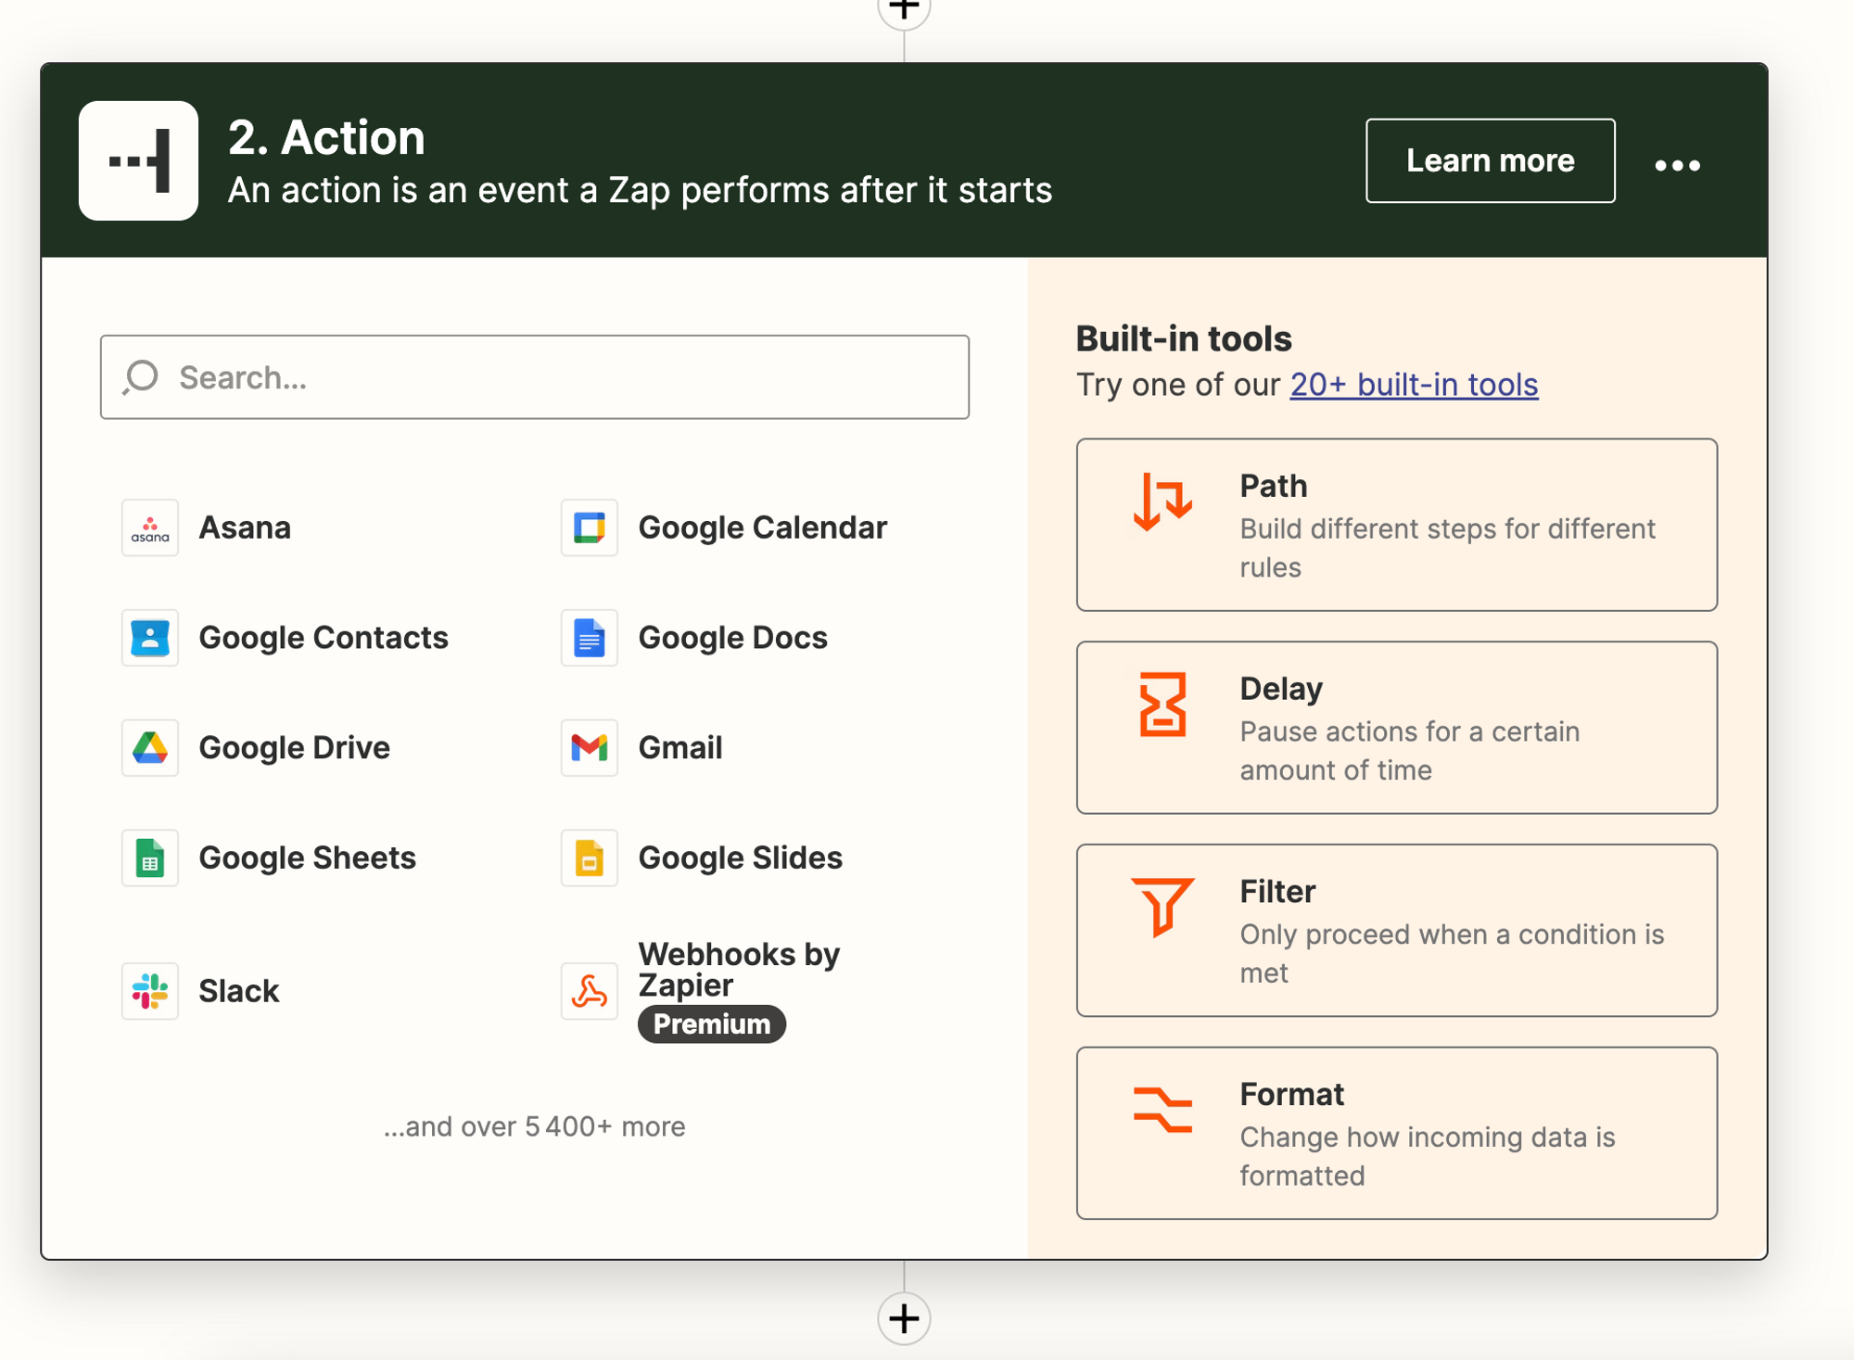The image size is (1854, 1360).
Task: Click the Learn more button
Action: click(1490, 160)
